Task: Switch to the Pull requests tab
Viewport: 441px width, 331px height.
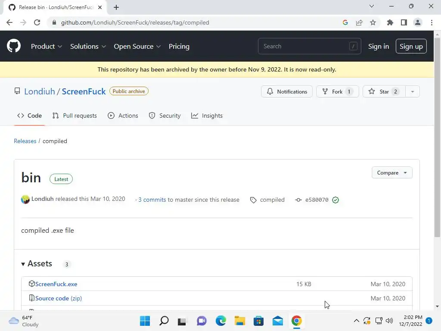Action: pos(75,116)
